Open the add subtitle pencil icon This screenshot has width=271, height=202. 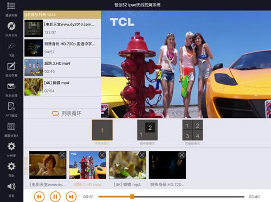pyautogui.click(x=11, y=66)
